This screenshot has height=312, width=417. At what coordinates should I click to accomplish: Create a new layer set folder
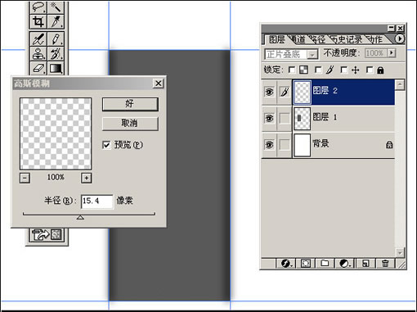[x=325, y=264]
